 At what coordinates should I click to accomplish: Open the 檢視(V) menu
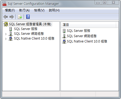[39, 10]
